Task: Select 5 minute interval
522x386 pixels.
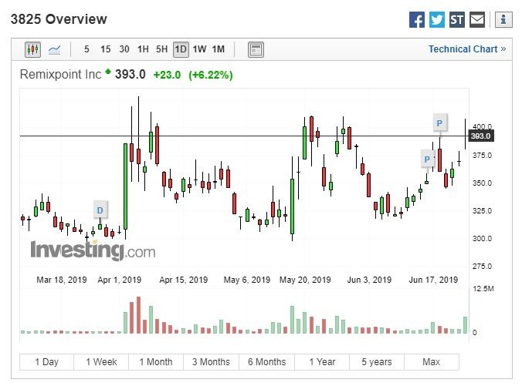Action: click(86, 49)
